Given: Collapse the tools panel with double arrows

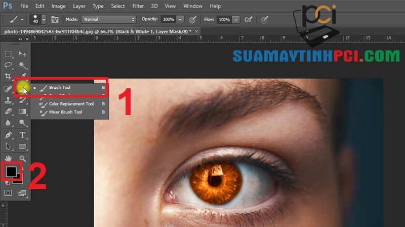Looking at the screenshot, I should click(20, 39).
